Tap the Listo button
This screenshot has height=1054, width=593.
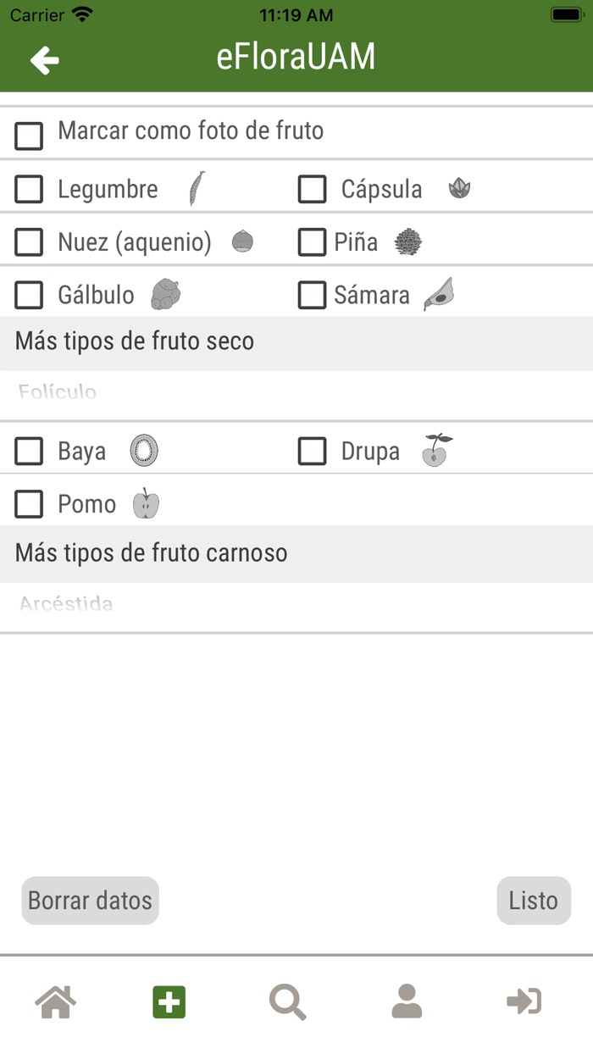coord(534,901)
